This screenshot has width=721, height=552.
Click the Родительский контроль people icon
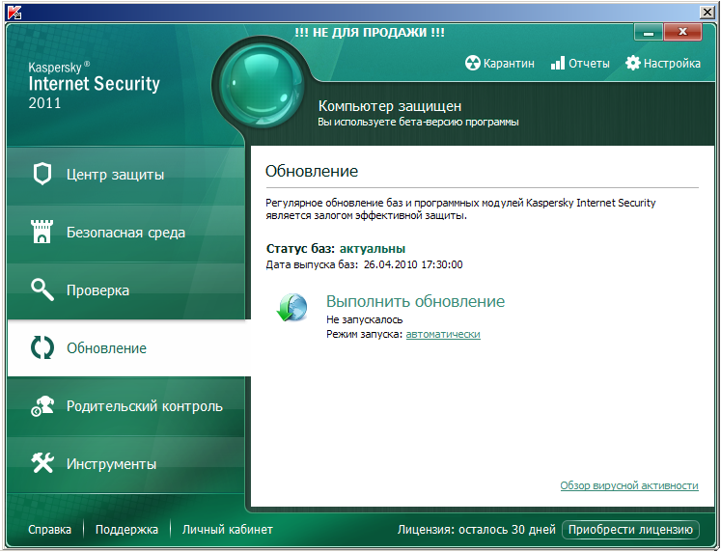42,406
